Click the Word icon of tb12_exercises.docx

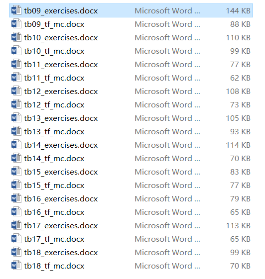pyautogui.click(x=16, y=91)
